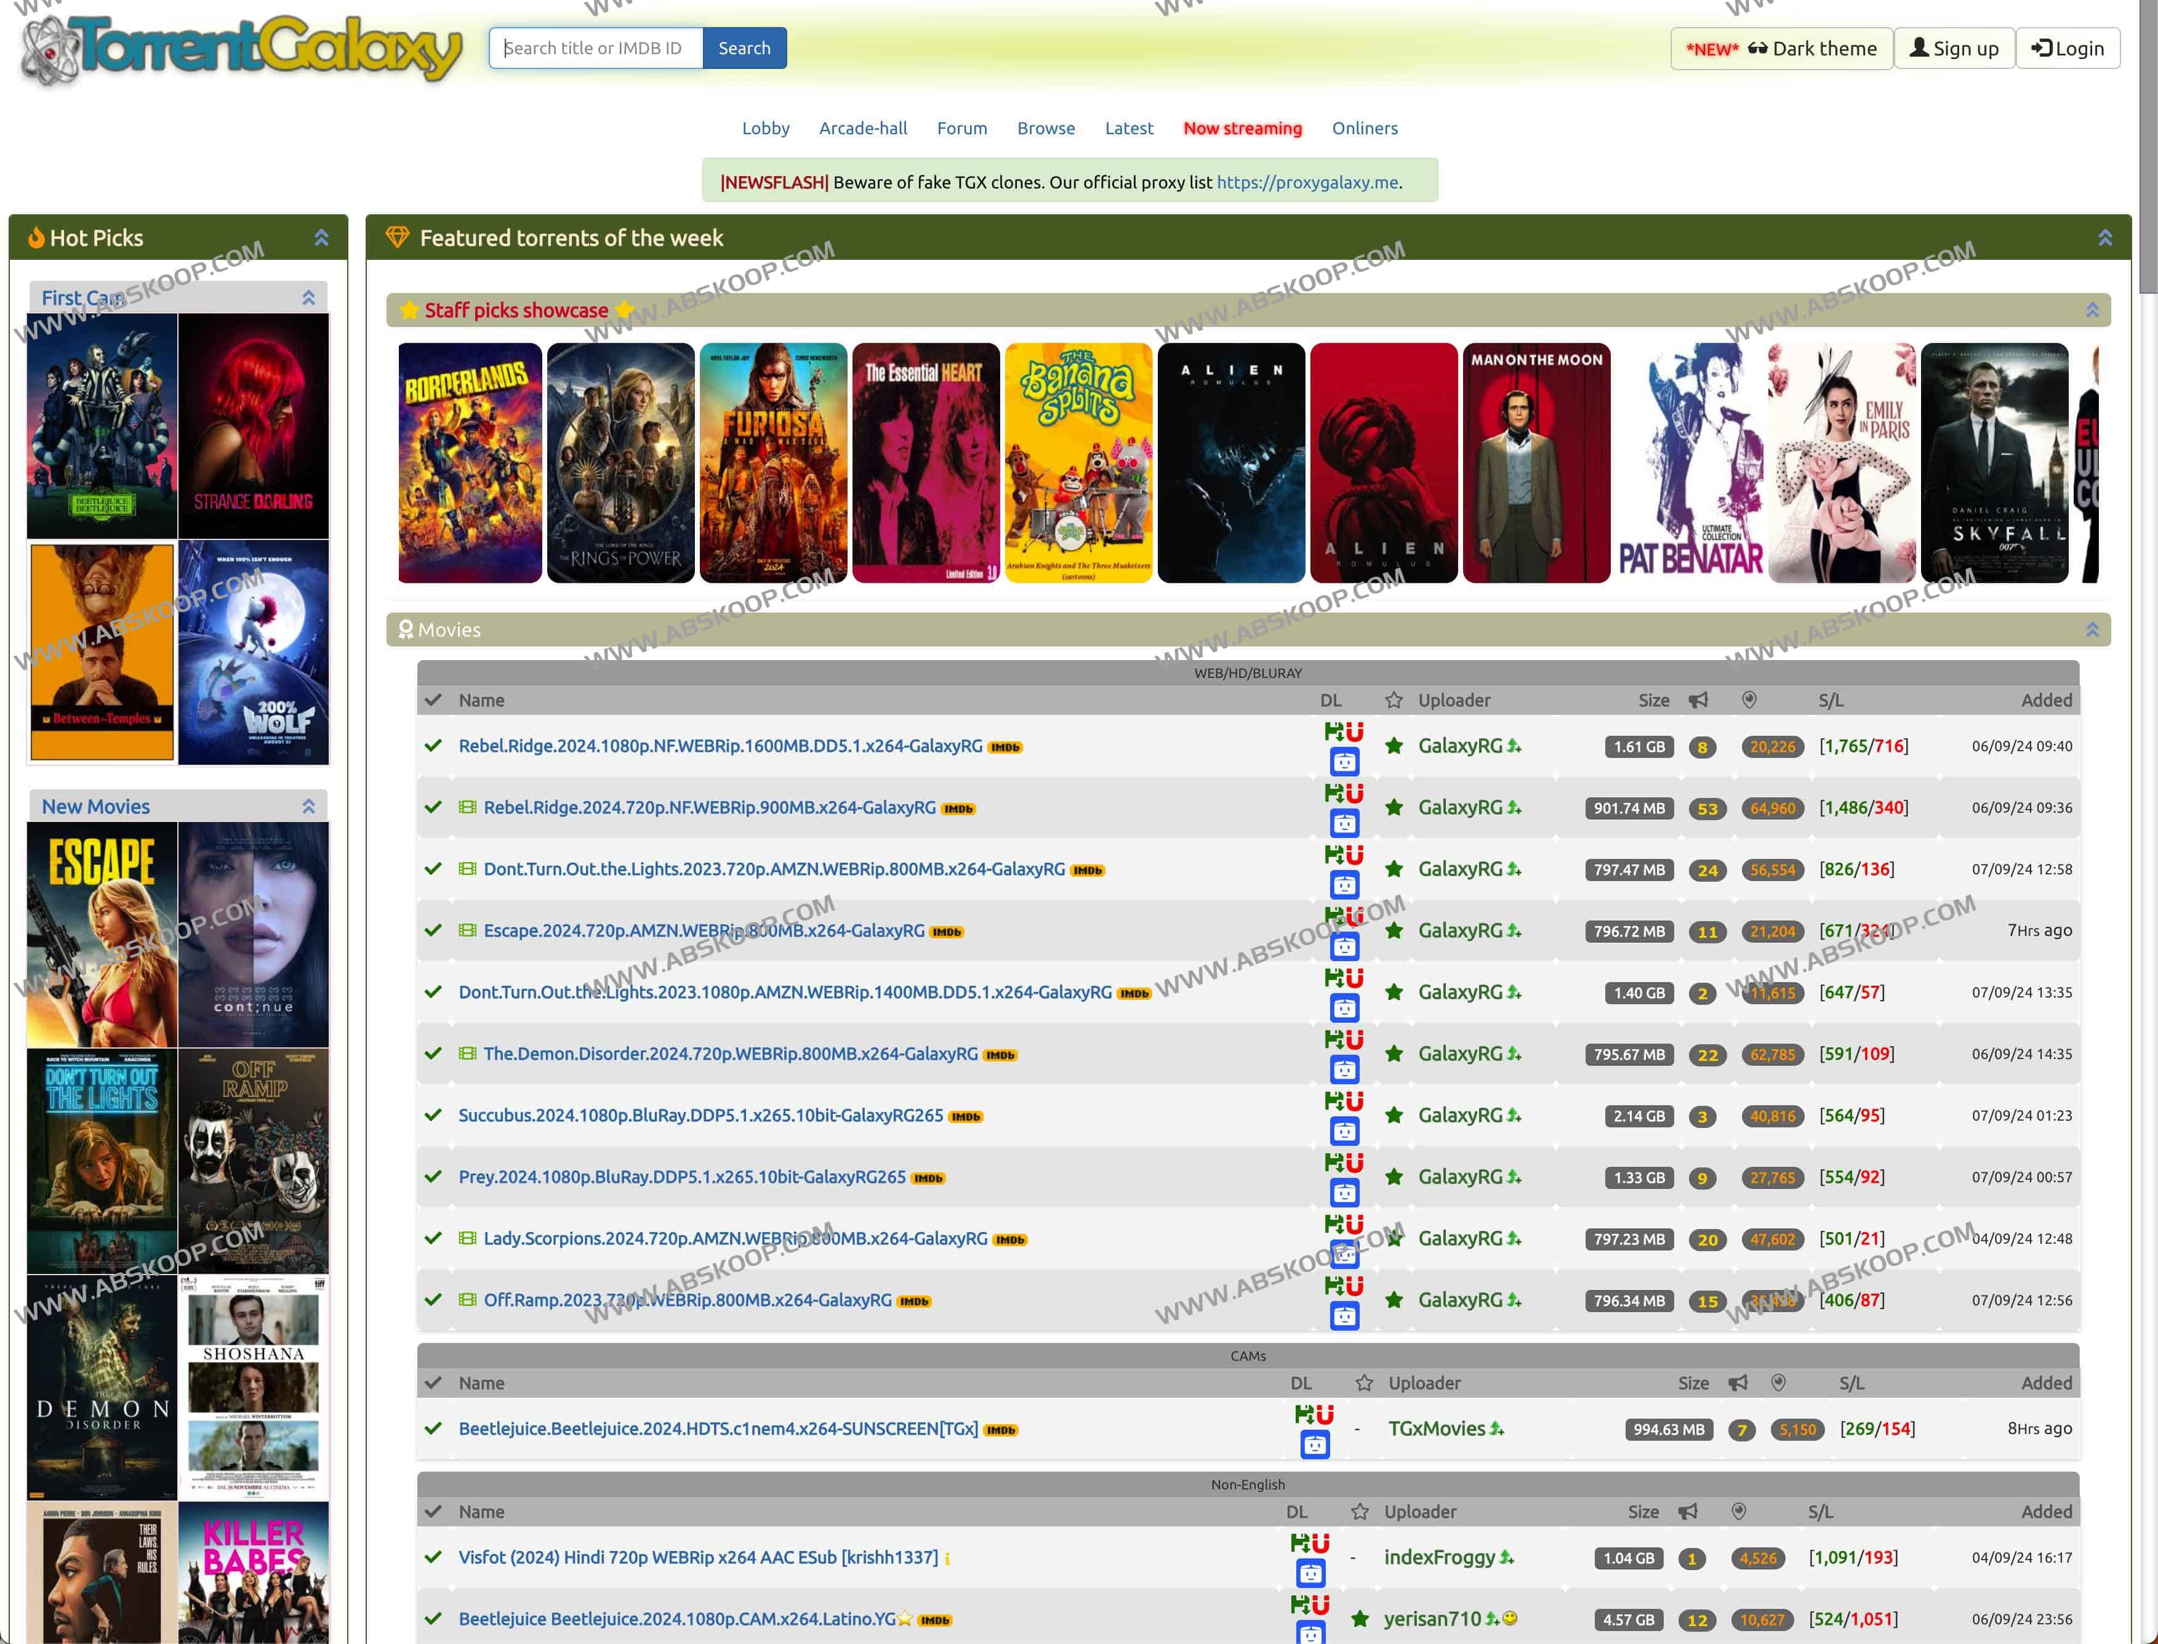Click the magnet link icon for Rebel.Ridge 1080p
The image size is (2158, 1644).
coord(1354,731)
